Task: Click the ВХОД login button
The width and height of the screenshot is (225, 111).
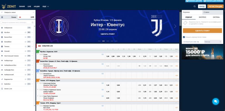Action: pos(202,7)
